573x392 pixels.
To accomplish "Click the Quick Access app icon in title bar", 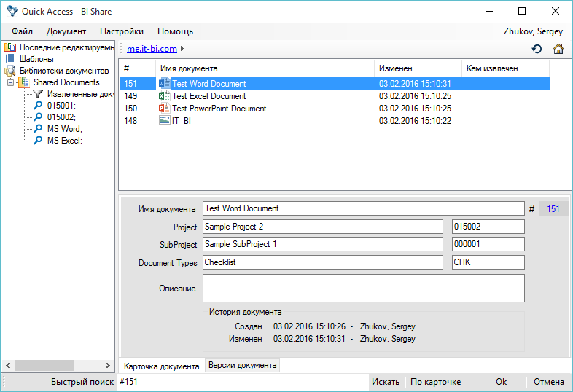I will click(12, 11).
